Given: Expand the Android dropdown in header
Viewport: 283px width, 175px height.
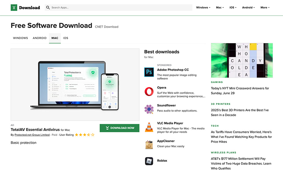Looking at the screenshot, I should click(248, 8).
